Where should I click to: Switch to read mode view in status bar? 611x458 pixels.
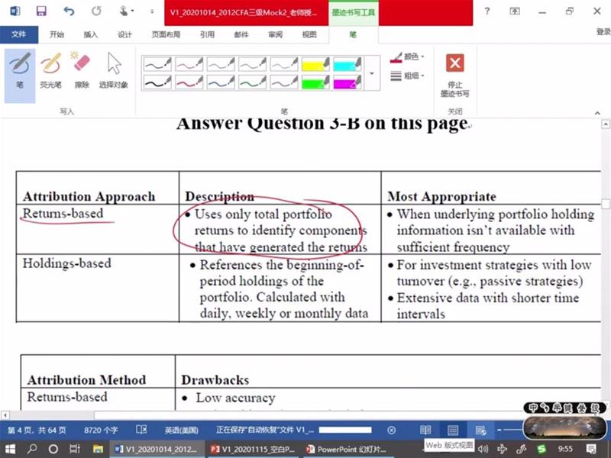pos(425,431)
